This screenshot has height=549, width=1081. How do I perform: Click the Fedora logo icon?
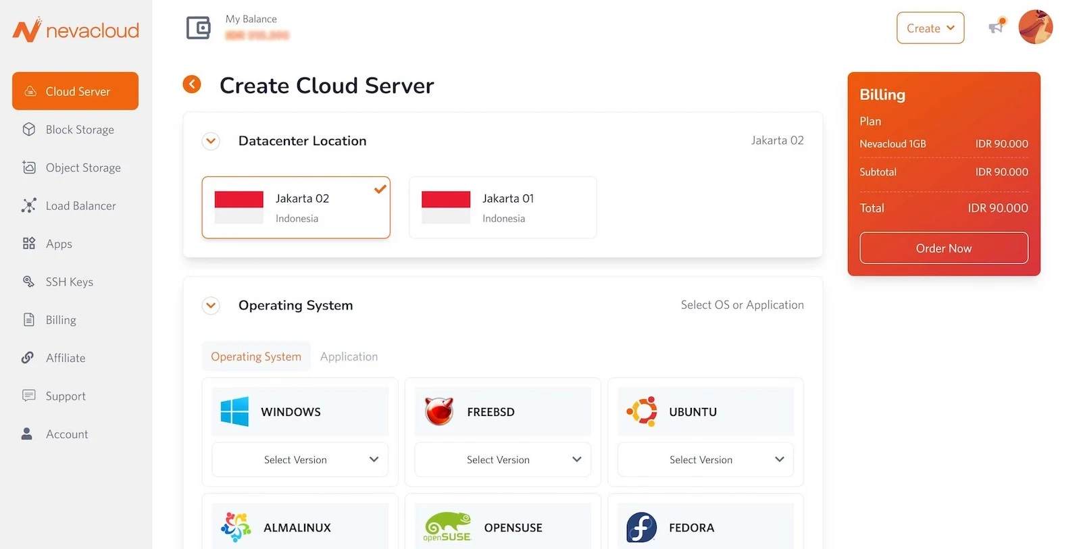click(641, 527)
